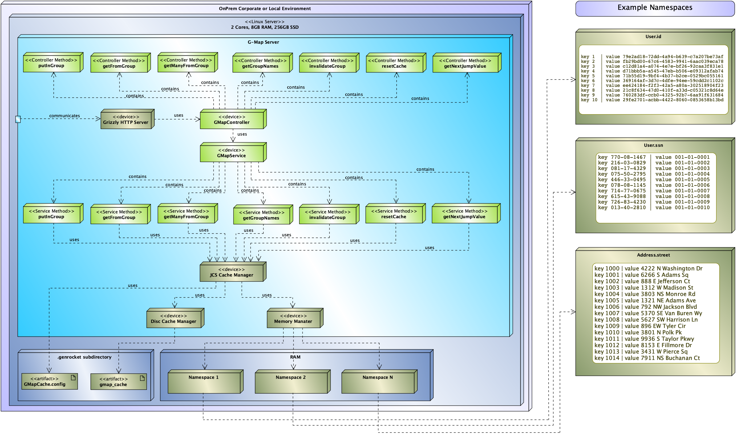
Task: Click the GMapCache.config artifact document icon
Action: coord(73,378)
